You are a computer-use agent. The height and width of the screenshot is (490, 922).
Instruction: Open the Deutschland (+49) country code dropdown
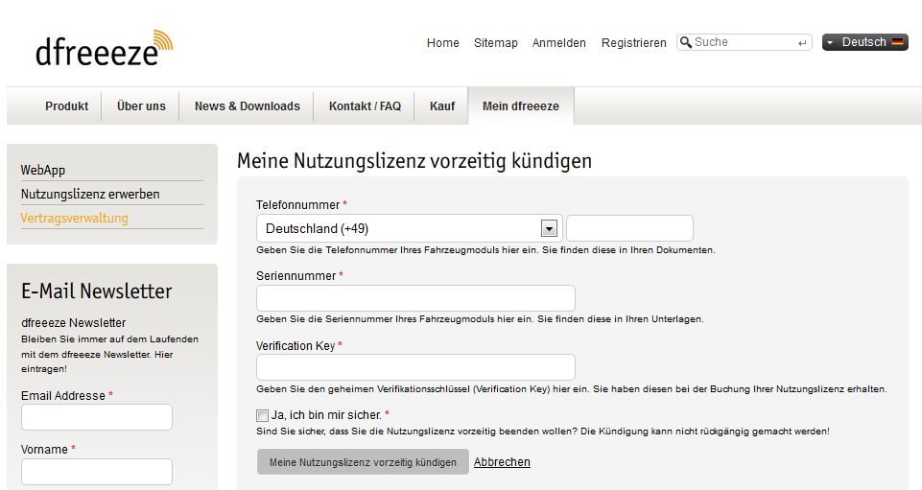point(410,228)
